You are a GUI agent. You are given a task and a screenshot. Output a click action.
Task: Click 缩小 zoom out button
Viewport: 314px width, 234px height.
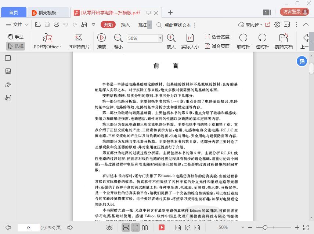click(x=118, y=41)
